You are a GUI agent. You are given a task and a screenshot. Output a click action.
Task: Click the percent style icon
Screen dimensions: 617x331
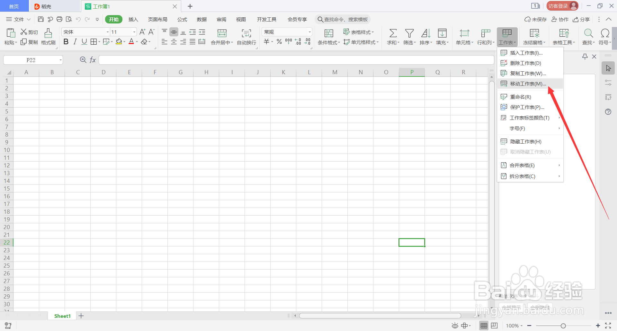click(279, 42)
